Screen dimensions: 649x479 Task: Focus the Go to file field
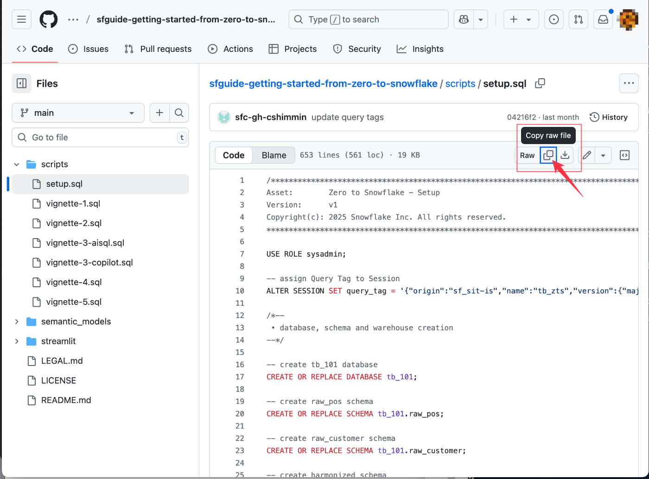(100, 137)
